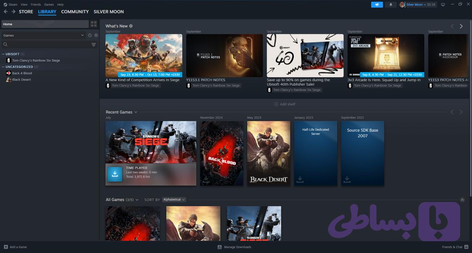This screenshot has height=253, width=472.
Task: Expand the Silver Moon account menu
Action: click(418, 5)
